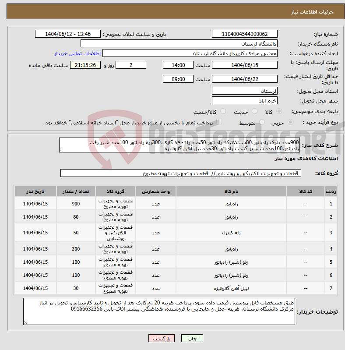Click نیپل آهن گالوانیزه item in row 7

[231, 288]
